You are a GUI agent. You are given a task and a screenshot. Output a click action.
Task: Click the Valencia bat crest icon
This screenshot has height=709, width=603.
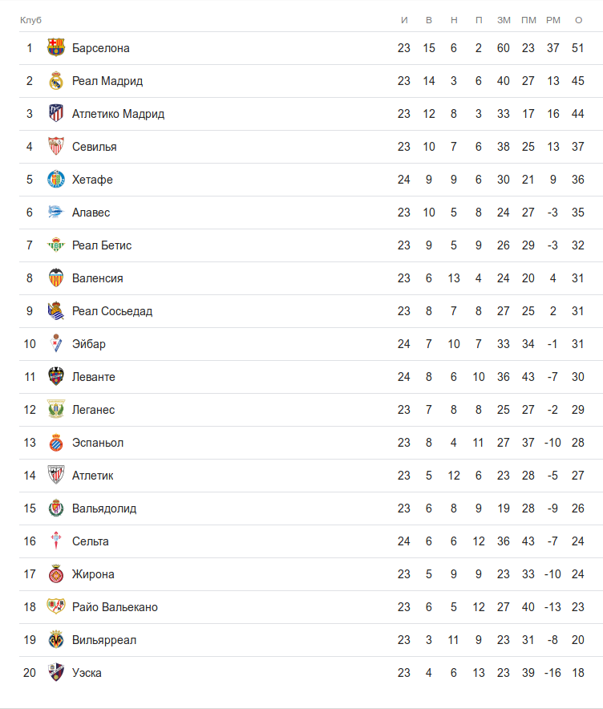pyautogui.click(x=55, y=278)
